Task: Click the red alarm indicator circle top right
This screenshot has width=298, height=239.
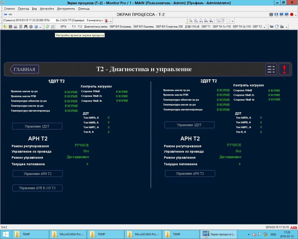Action: [x=292, y=14]
